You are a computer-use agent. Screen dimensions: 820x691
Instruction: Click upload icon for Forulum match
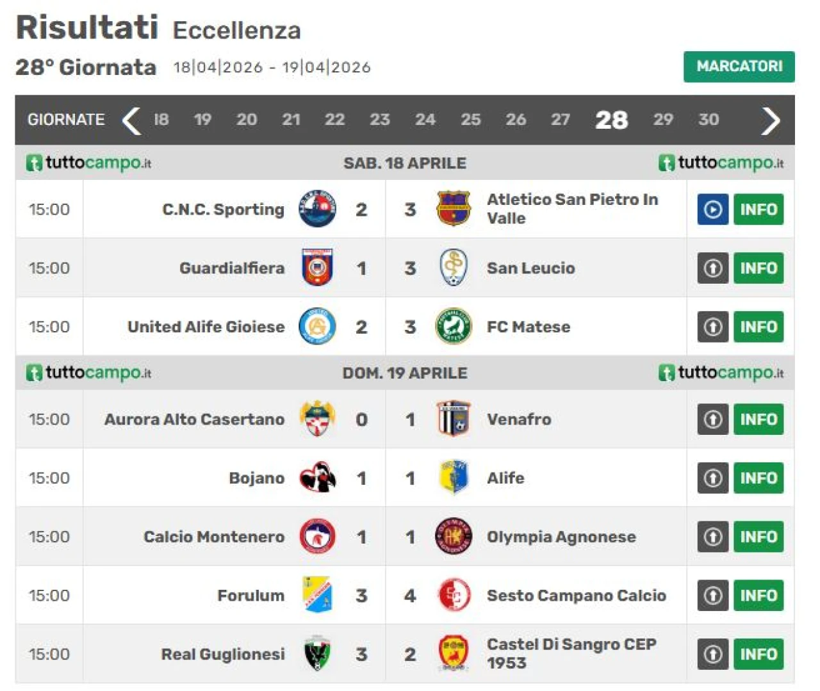pyautogui.click(x=712, y=596)
